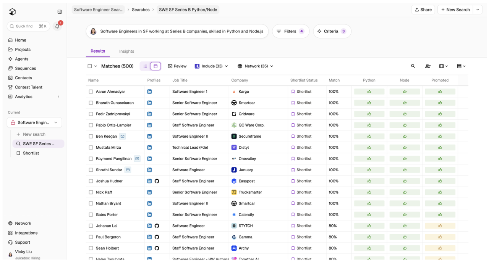Click Raymond Pangilinan's email icon

(x=137, y=159)
